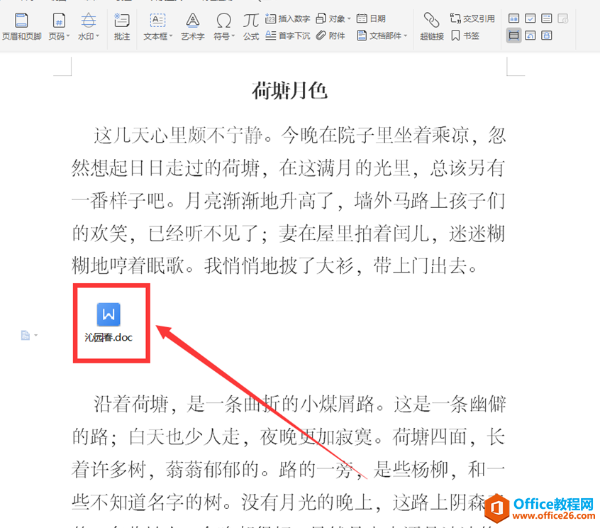600x528 pixels.
Task: Click the line starting 一番样子吧
Action: [288, 201]
